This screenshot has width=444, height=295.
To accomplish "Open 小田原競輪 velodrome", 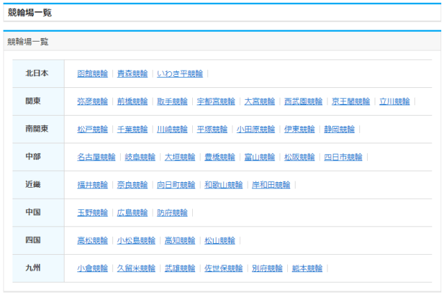I will pos(256,129).
